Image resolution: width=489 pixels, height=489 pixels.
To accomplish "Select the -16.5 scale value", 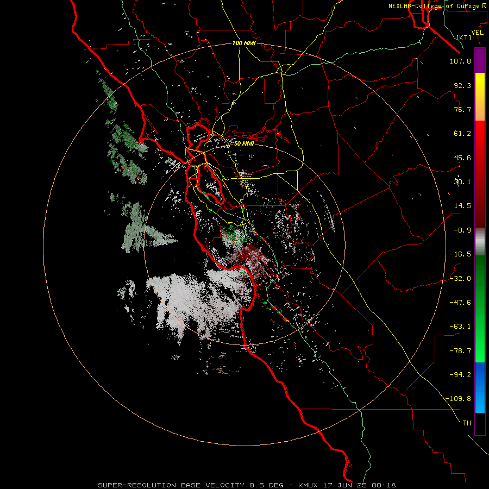I will (x=460, y=254).
